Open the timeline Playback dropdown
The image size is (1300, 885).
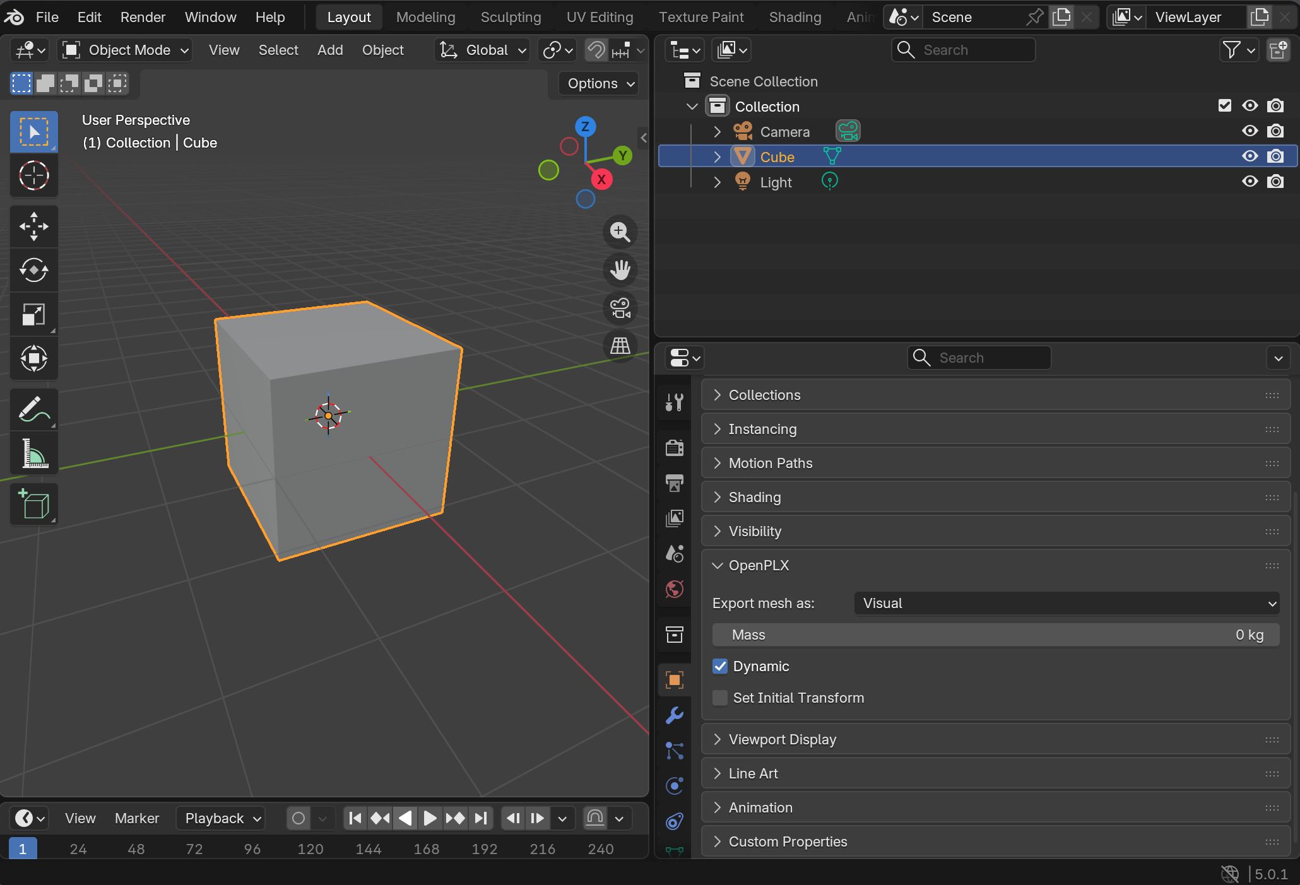(221, 818)
